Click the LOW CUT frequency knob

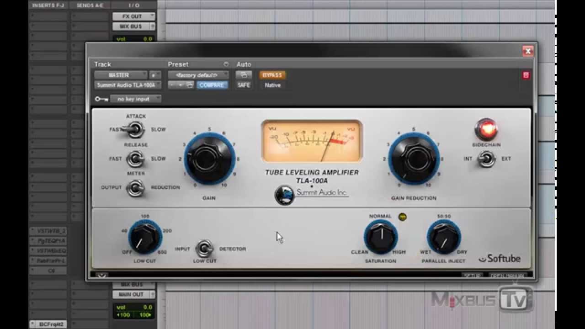[x=145, y=237]
